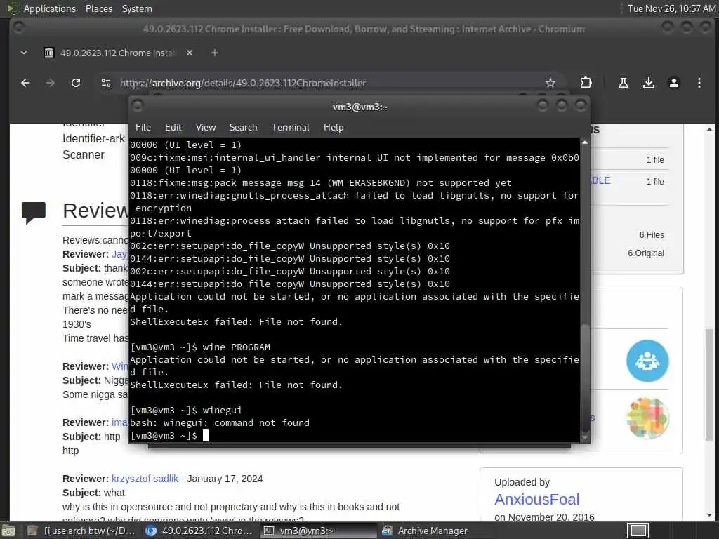Open the Chromium extensions puzzle icon
719x539 pixels.
[586, 83]
